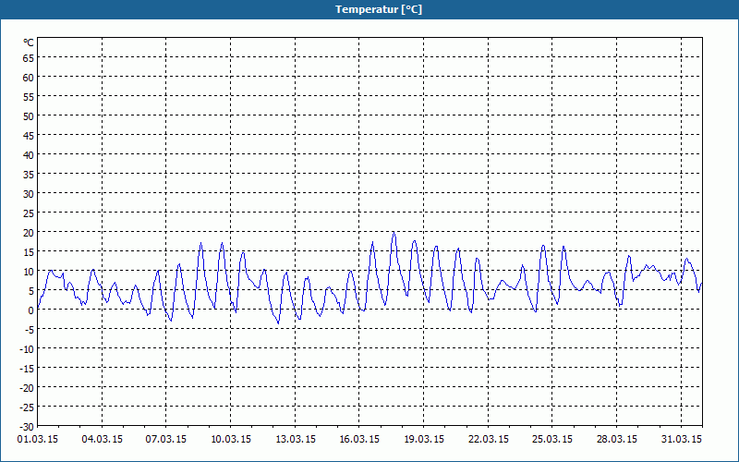Image resolution: width=739 pixels, height=462 pixels.
Task: Select the 45 y-axis label
Action: pos(29,135)
